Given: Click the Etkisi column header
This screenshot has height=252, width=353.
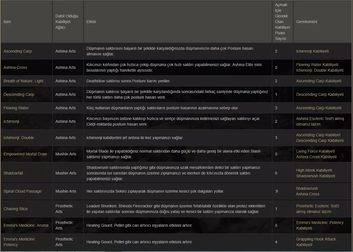Looking at the screenshot, I should (x=91, y=22).
